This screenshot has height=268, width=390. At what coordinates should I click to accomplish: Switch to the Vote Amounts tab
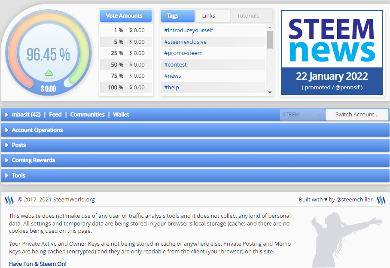[x=125, y=15]
